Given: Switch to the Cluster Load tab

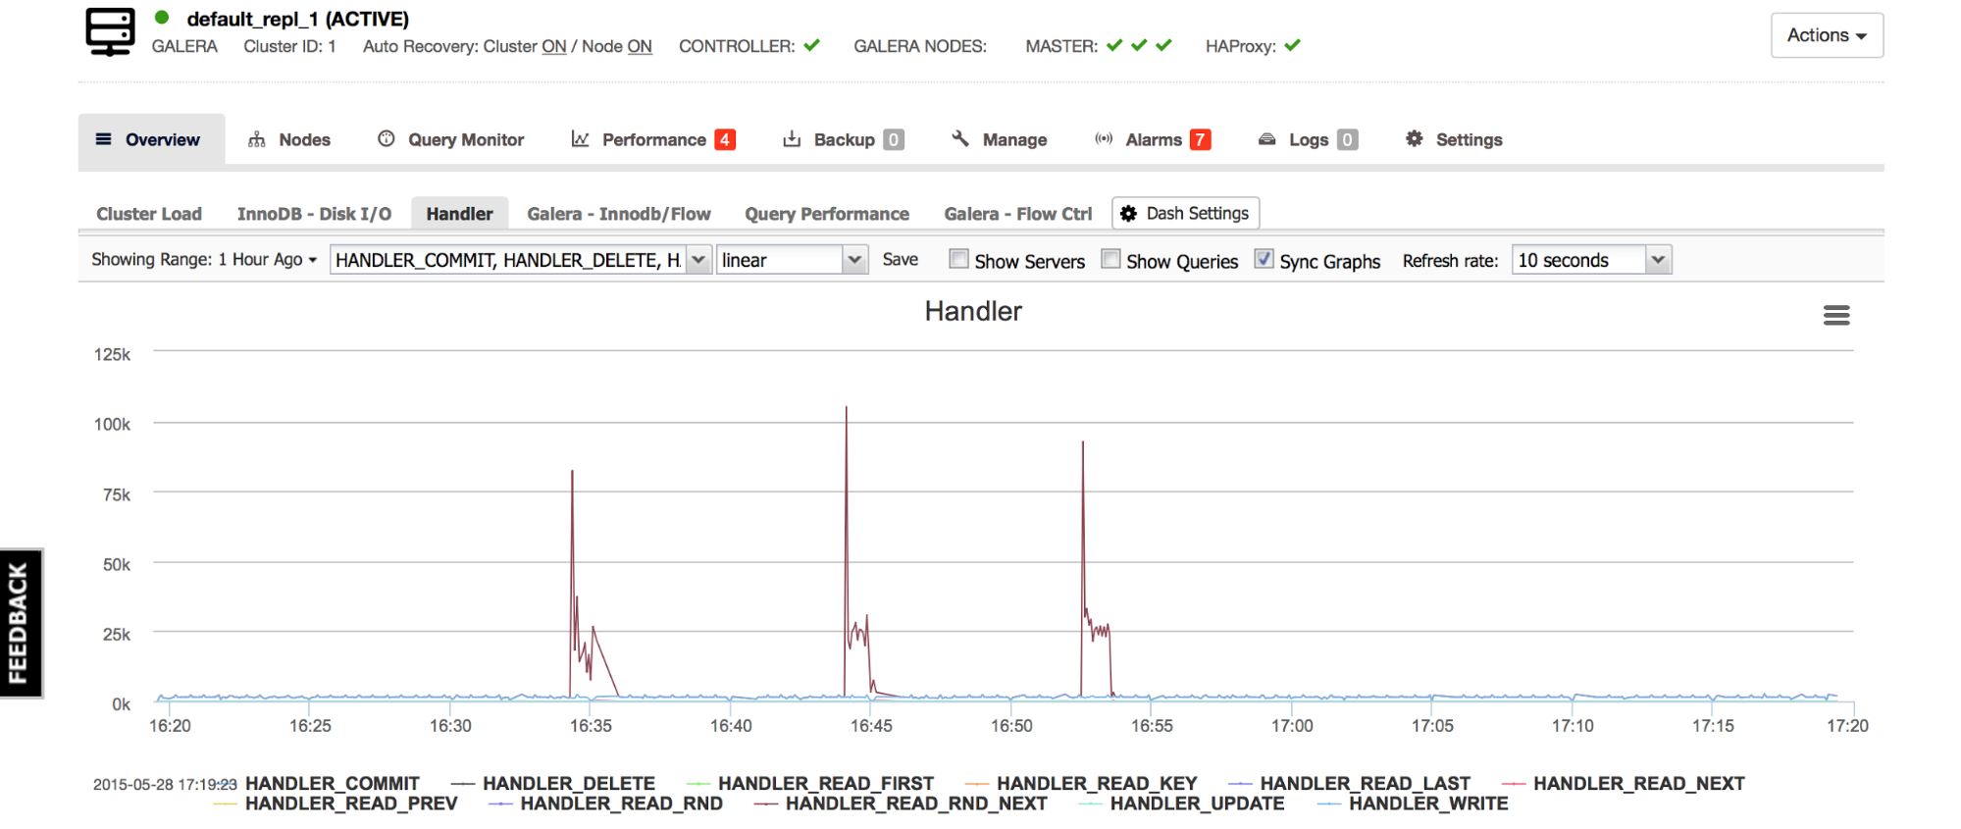Looking at the screenshot, I should [x=149, y=214].
